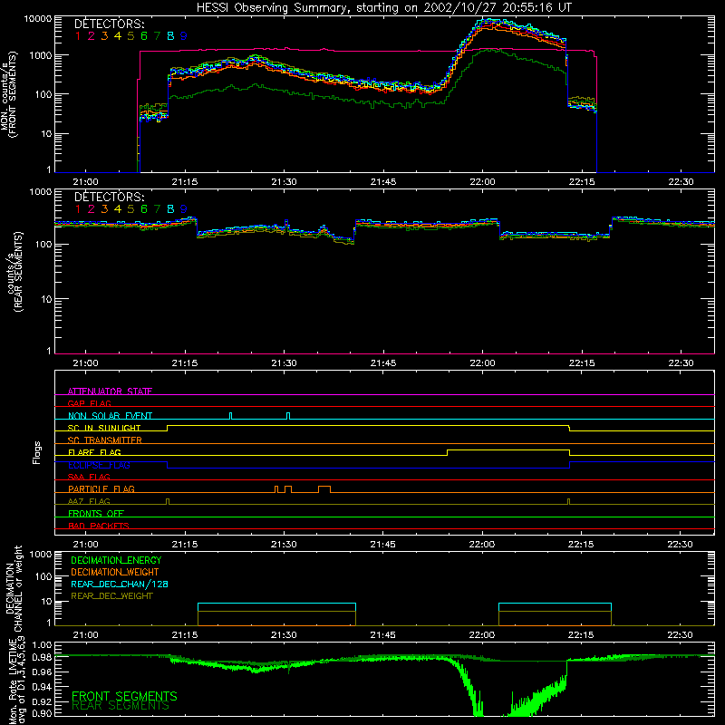Click the BAD_PACKETS flag label
The height and width of the screenshot is (725, 725).
(99, 526)
